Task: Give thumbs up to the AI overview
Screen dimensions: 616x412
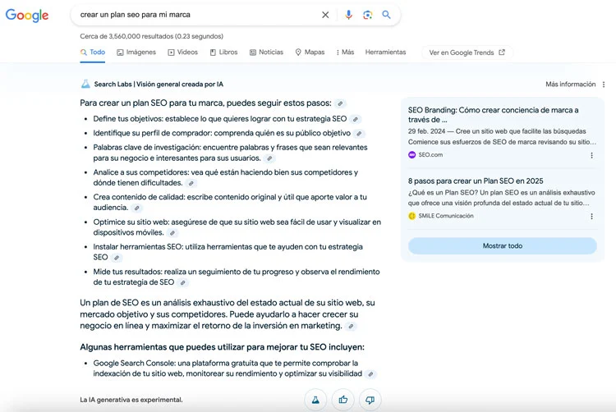Action: pyautogui.click(x=343, y=400)
